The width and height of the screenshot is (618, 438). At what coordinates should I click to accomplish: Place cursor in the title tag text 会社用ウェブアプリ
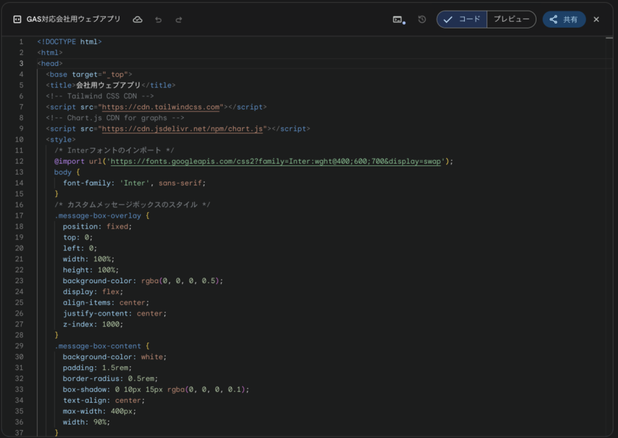point(108,86)
